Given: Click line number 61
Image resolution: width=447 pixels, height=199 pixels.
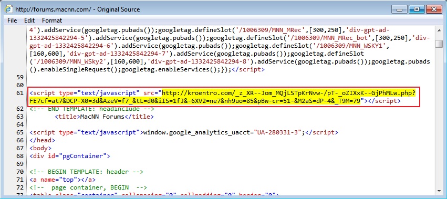Looking at the screenshot, I should [19, 93].
